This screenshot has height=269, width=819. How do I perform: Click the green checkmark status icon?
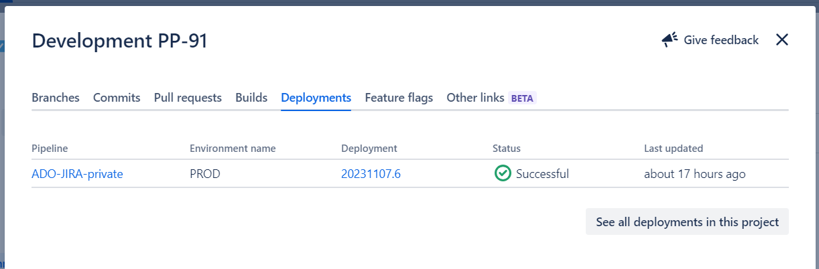click(x=502, y=174)
